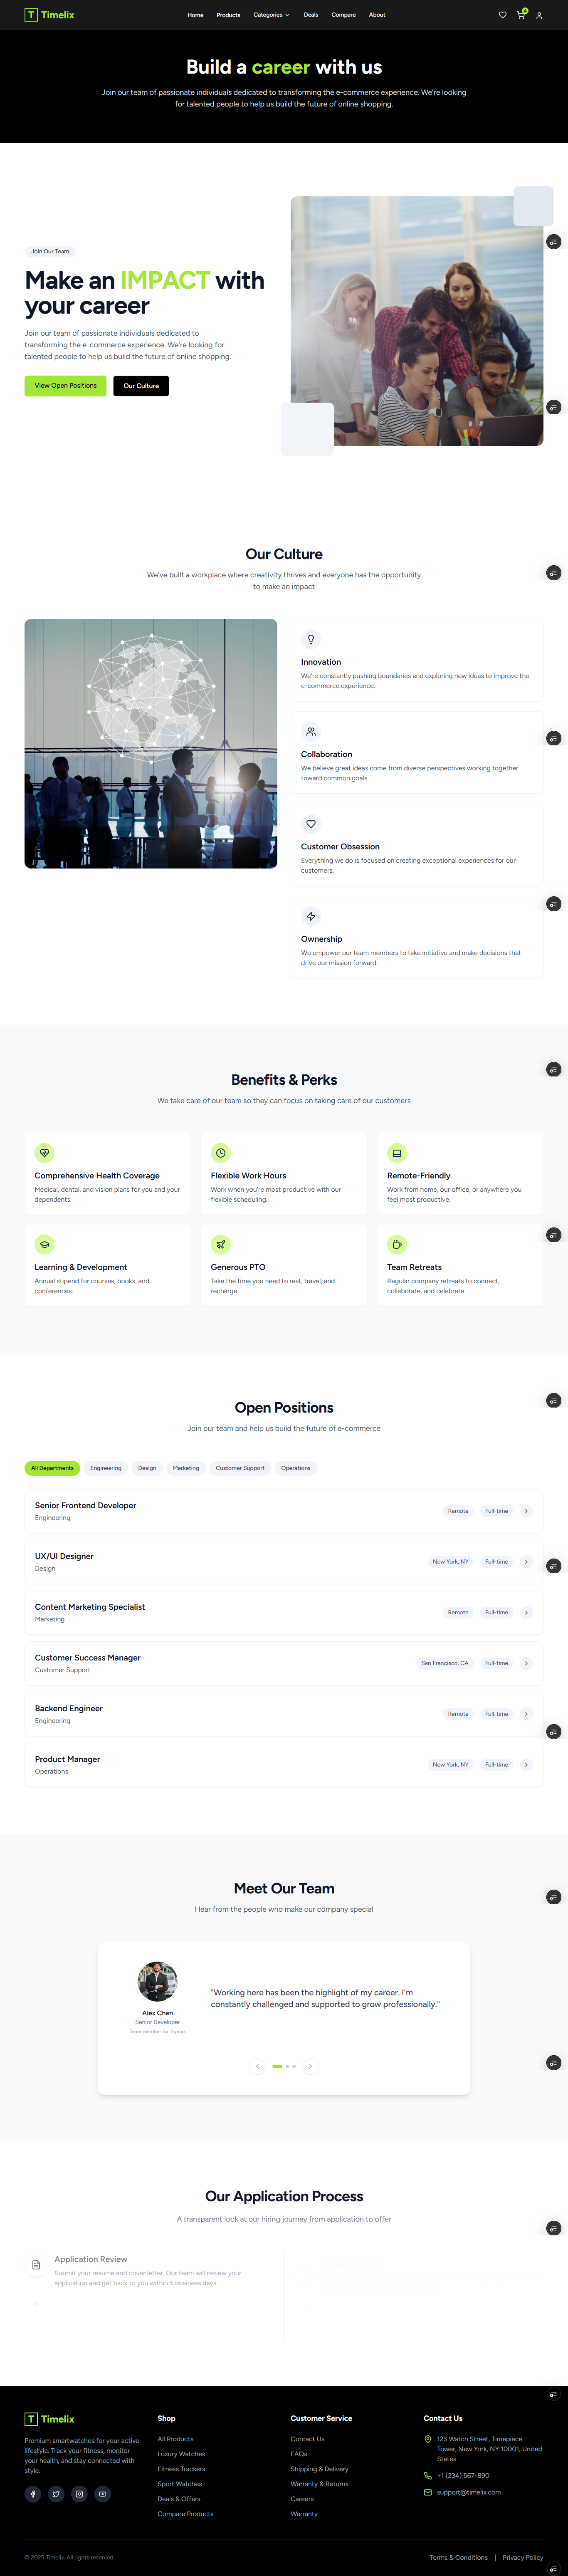Screen dimensions: 568x2576
Task: Expand the Categories dropdown in navigation
Action: (x=271, y=15)
